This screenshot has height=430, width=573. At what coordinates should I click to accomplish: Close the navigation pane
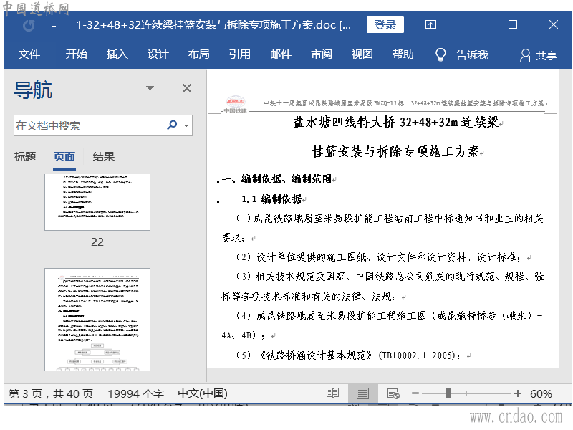click(x=186, y=88)
